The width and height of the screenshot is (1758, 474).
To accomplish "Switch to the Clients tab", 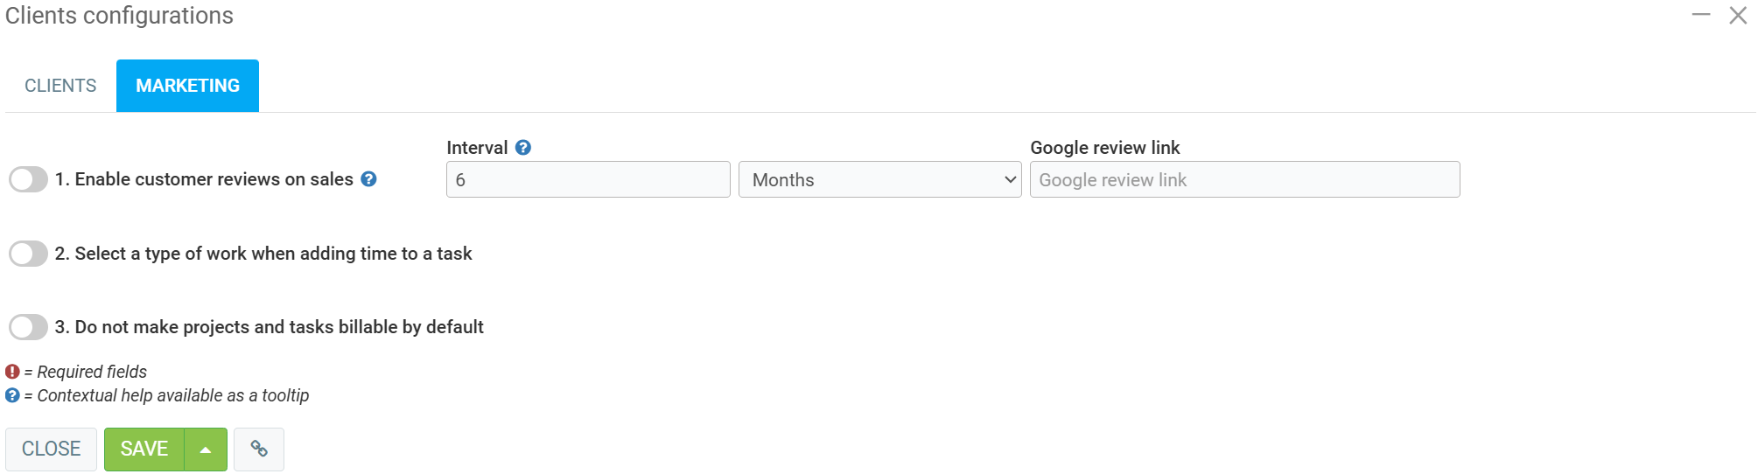I will click(x=60, y=86).
